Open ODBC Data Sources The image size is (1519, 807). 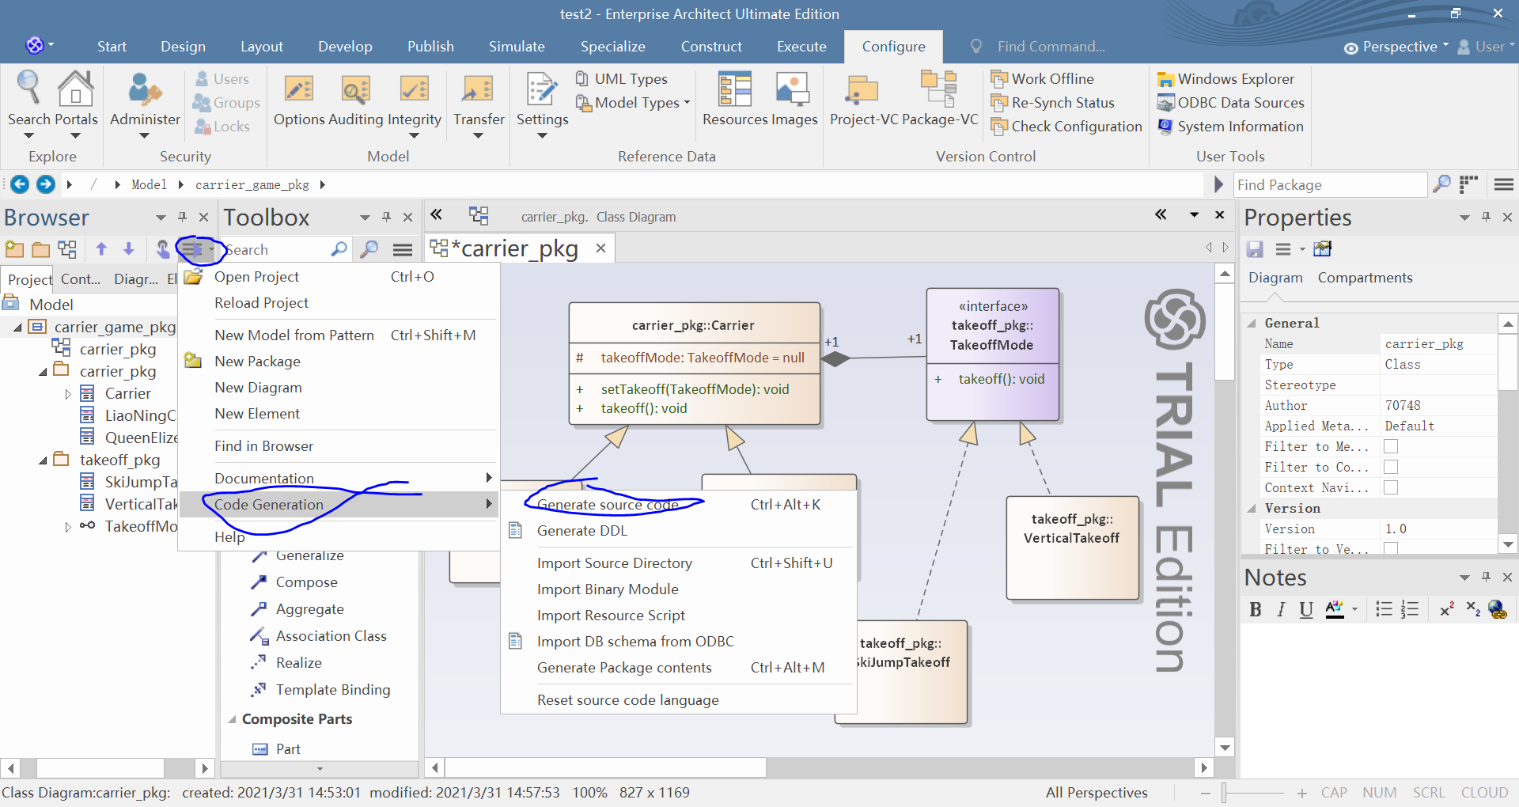tap(1230, 102)
